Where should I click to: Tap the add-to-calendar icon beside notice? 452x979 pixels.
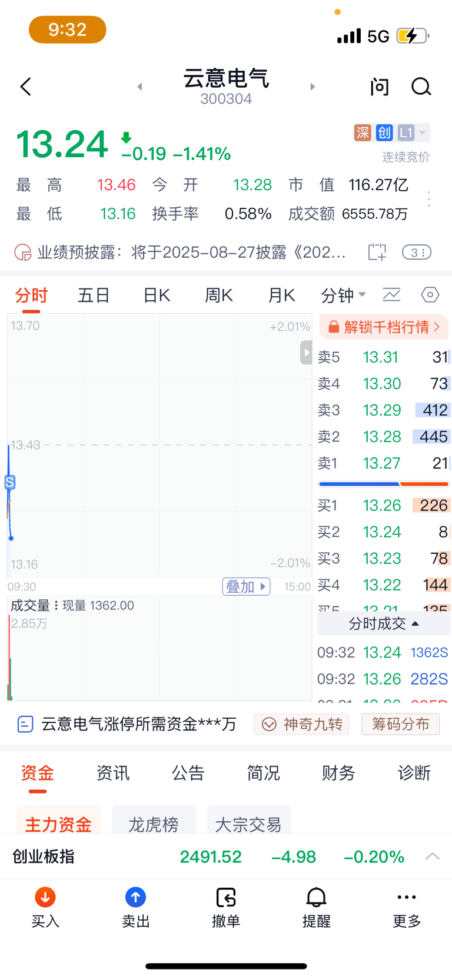click(377, 253)
